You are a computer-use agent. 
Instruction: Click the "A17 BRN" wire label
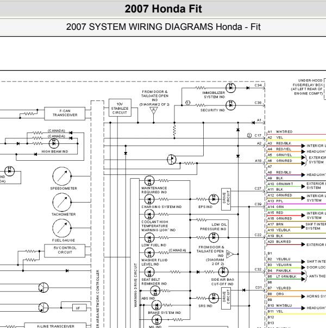tap(275, 224)
